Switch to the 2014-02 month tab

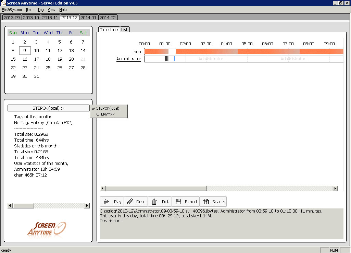[x=108, y=17]
